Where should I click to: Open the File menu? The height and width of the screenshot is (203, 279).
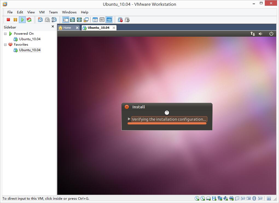pos(10,12)
